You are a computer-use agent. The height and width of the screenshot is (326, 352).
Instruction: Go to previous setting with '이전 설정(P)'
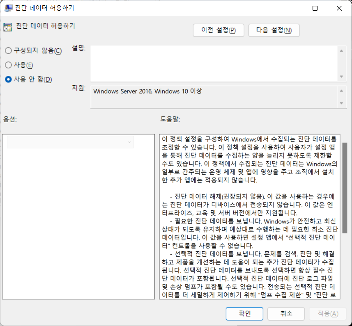pyautogui.click(x=219, y=30)
